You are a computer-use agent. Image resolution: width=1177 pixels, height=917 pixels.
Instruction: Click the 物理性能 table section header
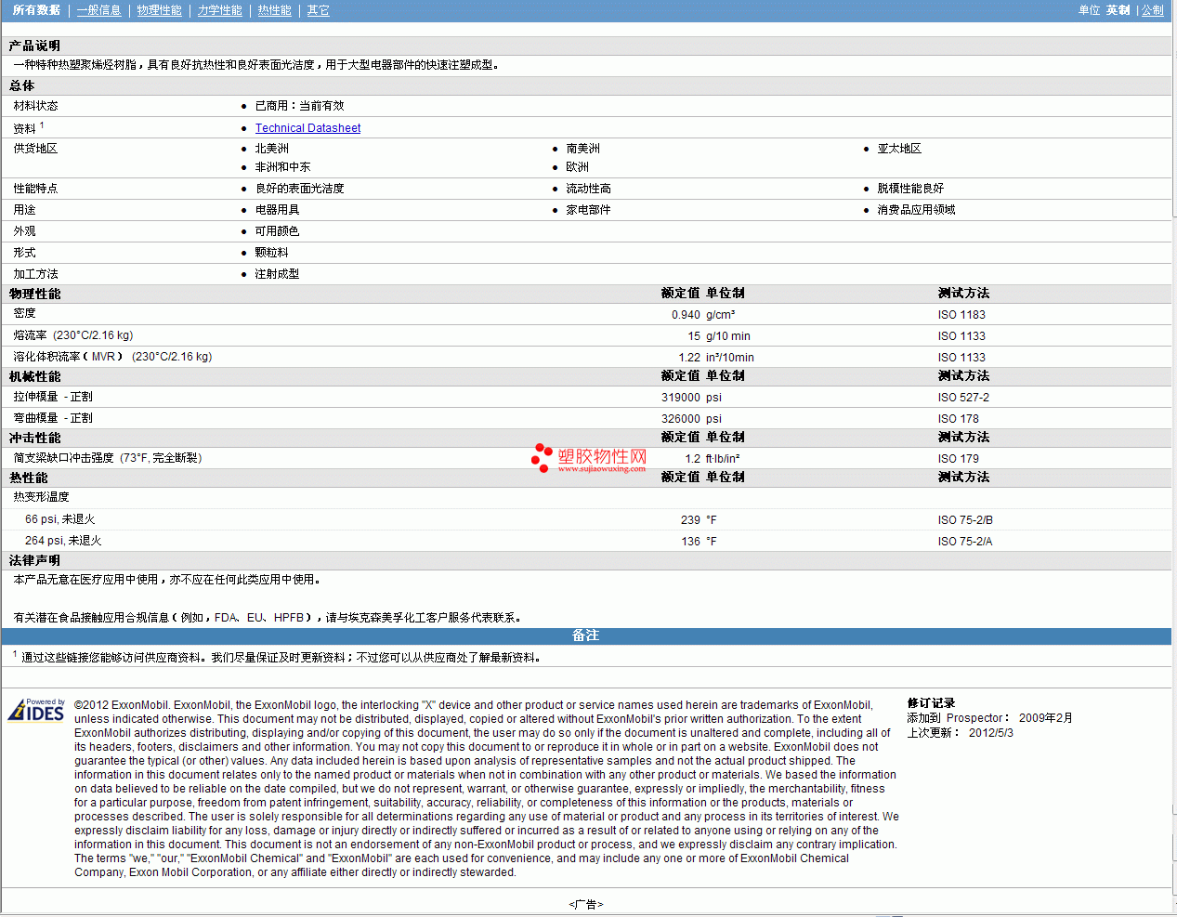pos(34,294)
